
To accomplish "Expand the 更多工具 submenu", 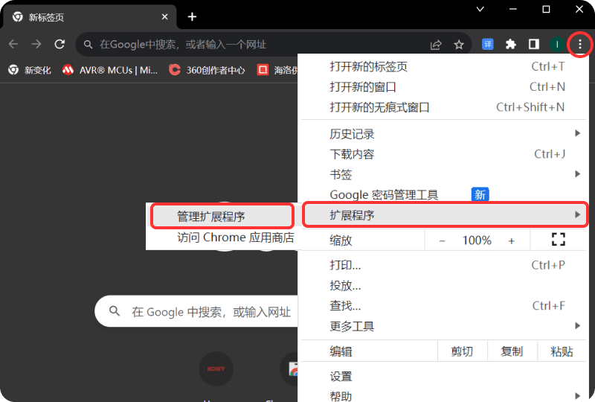I will [x=443, y=326].
